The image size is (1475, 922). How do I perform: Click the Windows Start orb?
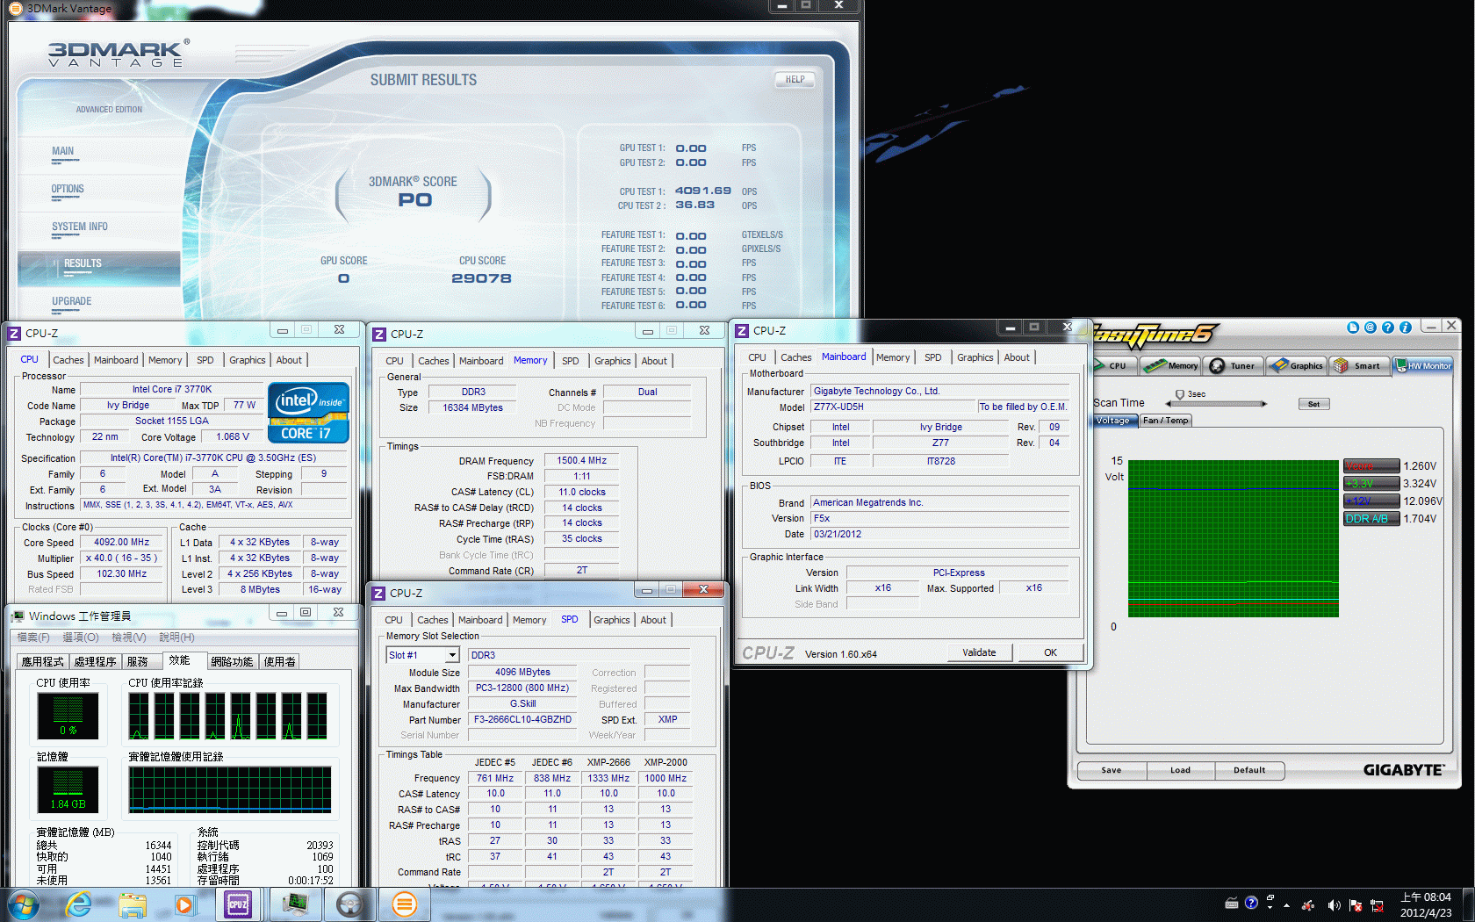(24, 904)
